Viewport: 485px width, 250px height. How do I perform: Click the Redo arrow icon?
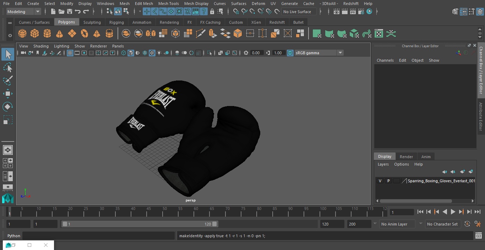pyautogui.click(x=86, y=12)
